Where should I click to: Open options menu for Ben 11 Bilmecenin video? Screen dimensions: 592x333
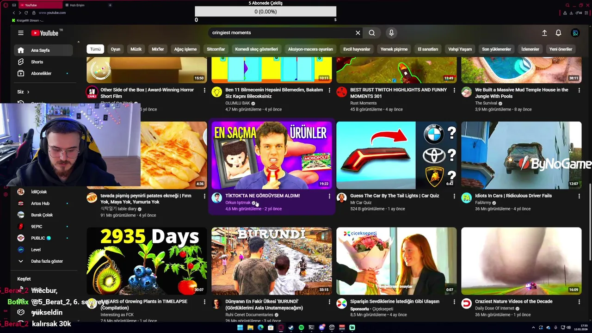329,91
